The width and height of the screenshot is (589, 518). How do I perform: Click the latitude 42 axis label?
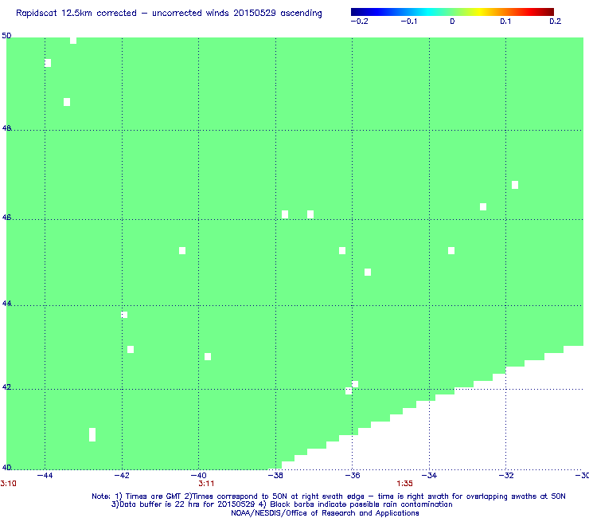pyautogui.click(x=6, y=387)
